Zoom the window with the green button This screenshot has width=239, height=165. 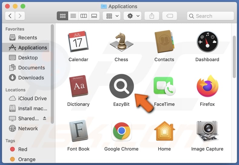(23, 6)
